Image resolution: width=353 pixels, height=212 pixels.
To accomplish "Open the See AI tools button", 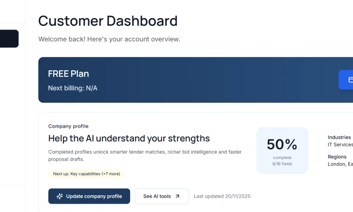I will click(161, 196).
